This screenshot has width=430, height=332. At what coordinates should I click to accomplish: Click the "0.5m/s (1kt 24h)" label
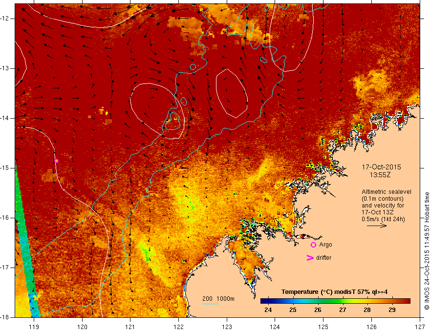tap(383, 219)
